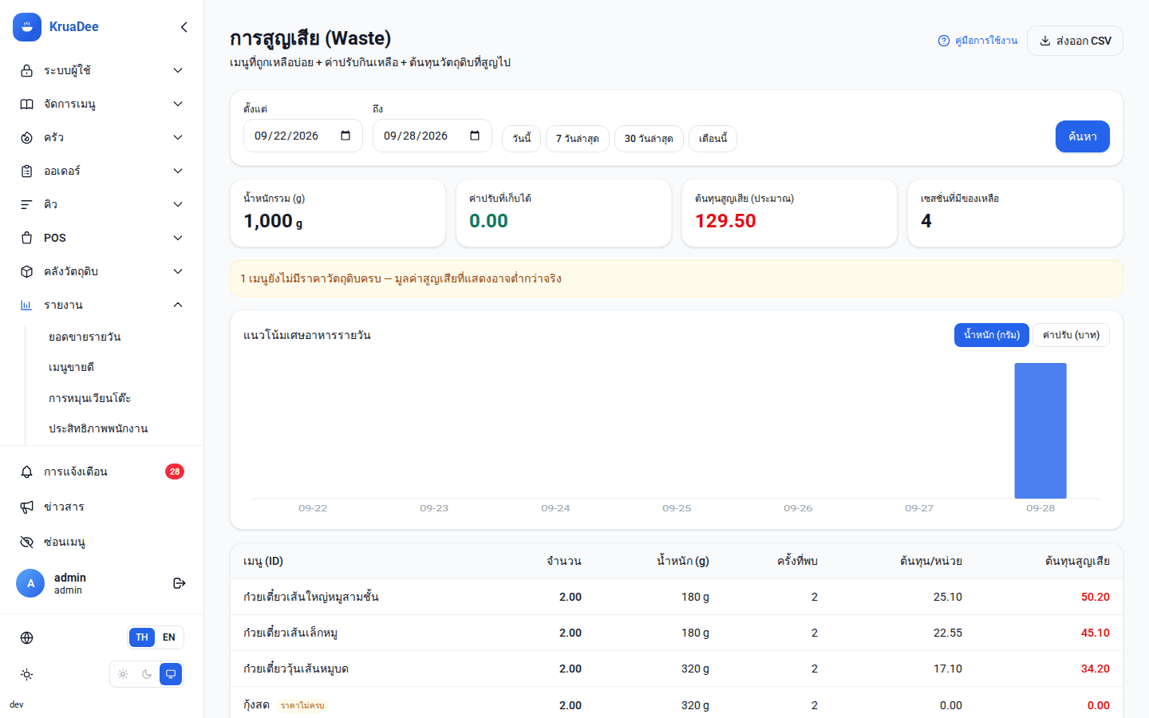Viewport: 1149px width, 718px height.
Task: Open the เมนูขายดี report
Action: 72,367
